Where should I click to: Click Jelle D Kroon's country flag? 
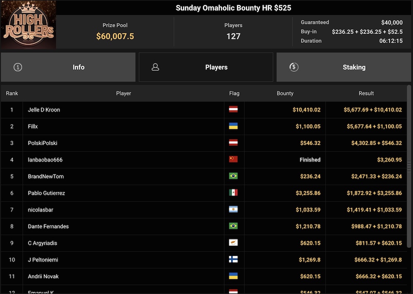tap(233, 110)
